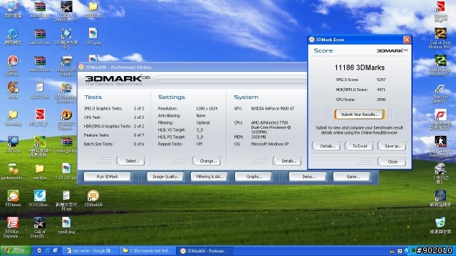The height and width of the screenshot is (256, 456).
Task: Click Change under the Settings section
Action: click(x=207, y=161)
